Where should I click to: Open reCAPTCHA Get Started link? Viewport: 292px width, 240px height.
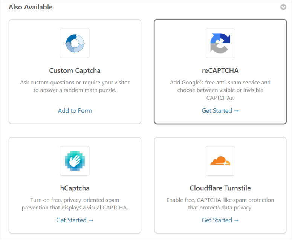coord(220,111)
